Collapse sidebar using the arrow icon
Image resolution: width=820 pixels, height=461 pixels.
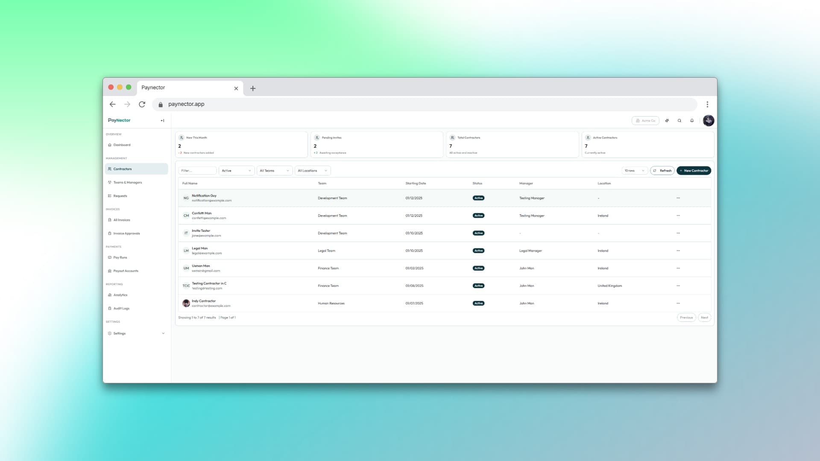pyautogui.click(x=162, y=121)
